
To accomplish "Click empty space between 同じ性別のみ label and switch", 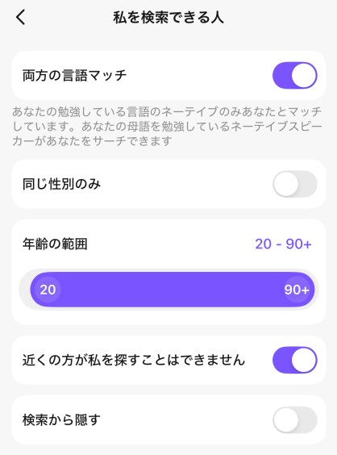I will [x=186, y=184].
